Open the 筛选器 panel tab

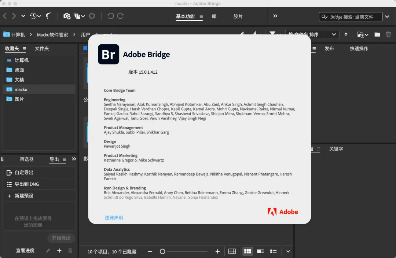click(x=27, y=159)
